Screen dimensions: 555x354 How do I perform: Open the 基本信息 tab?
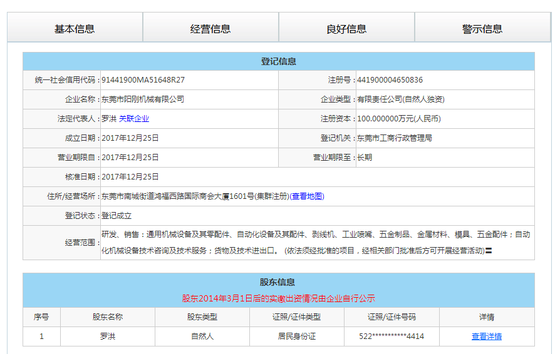75,29
